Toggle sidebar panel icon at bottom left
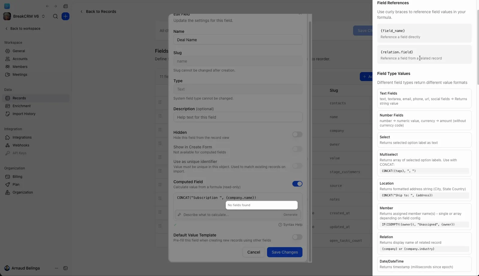This screenshot has width=479, height=276. (66, 268)
